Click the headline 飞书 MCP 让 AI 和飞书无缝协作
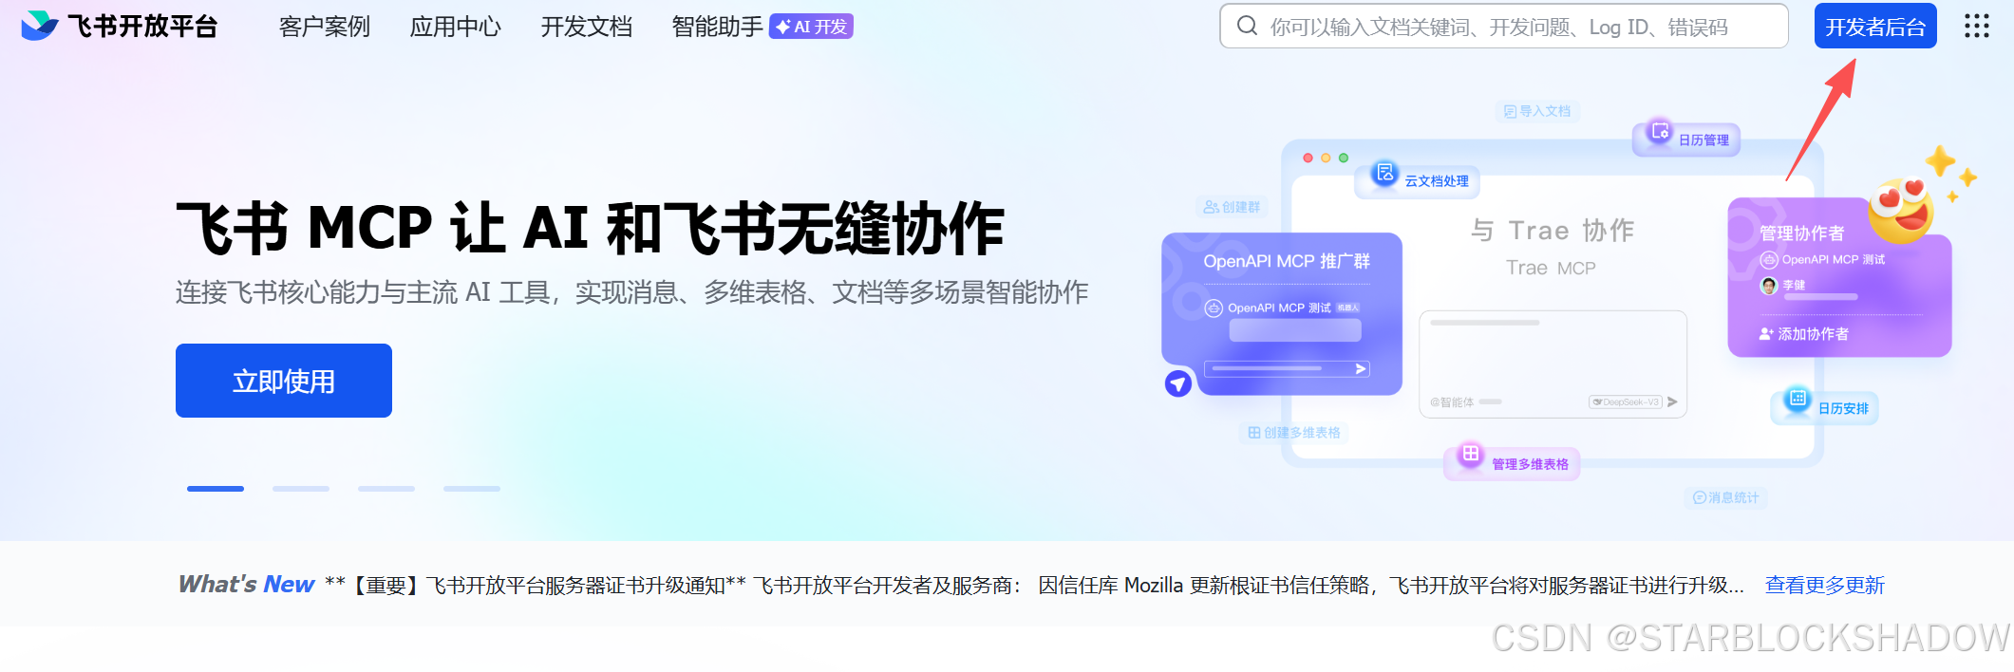2014x672 pixels. pyautogui.click(x=591, y=229)
